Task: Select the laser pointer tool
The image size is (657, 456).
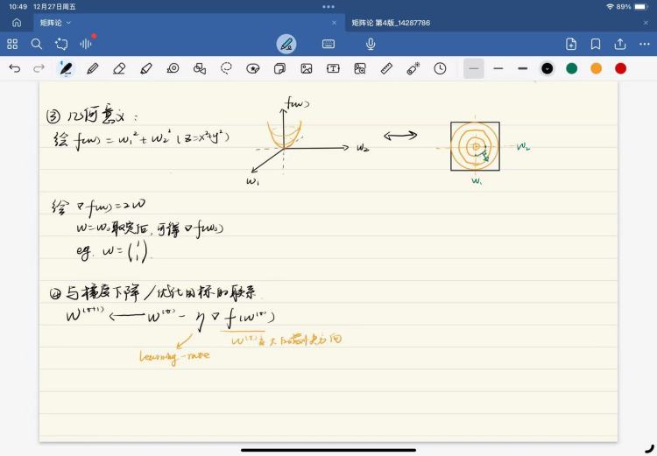Action: click(x=413, y=68)
